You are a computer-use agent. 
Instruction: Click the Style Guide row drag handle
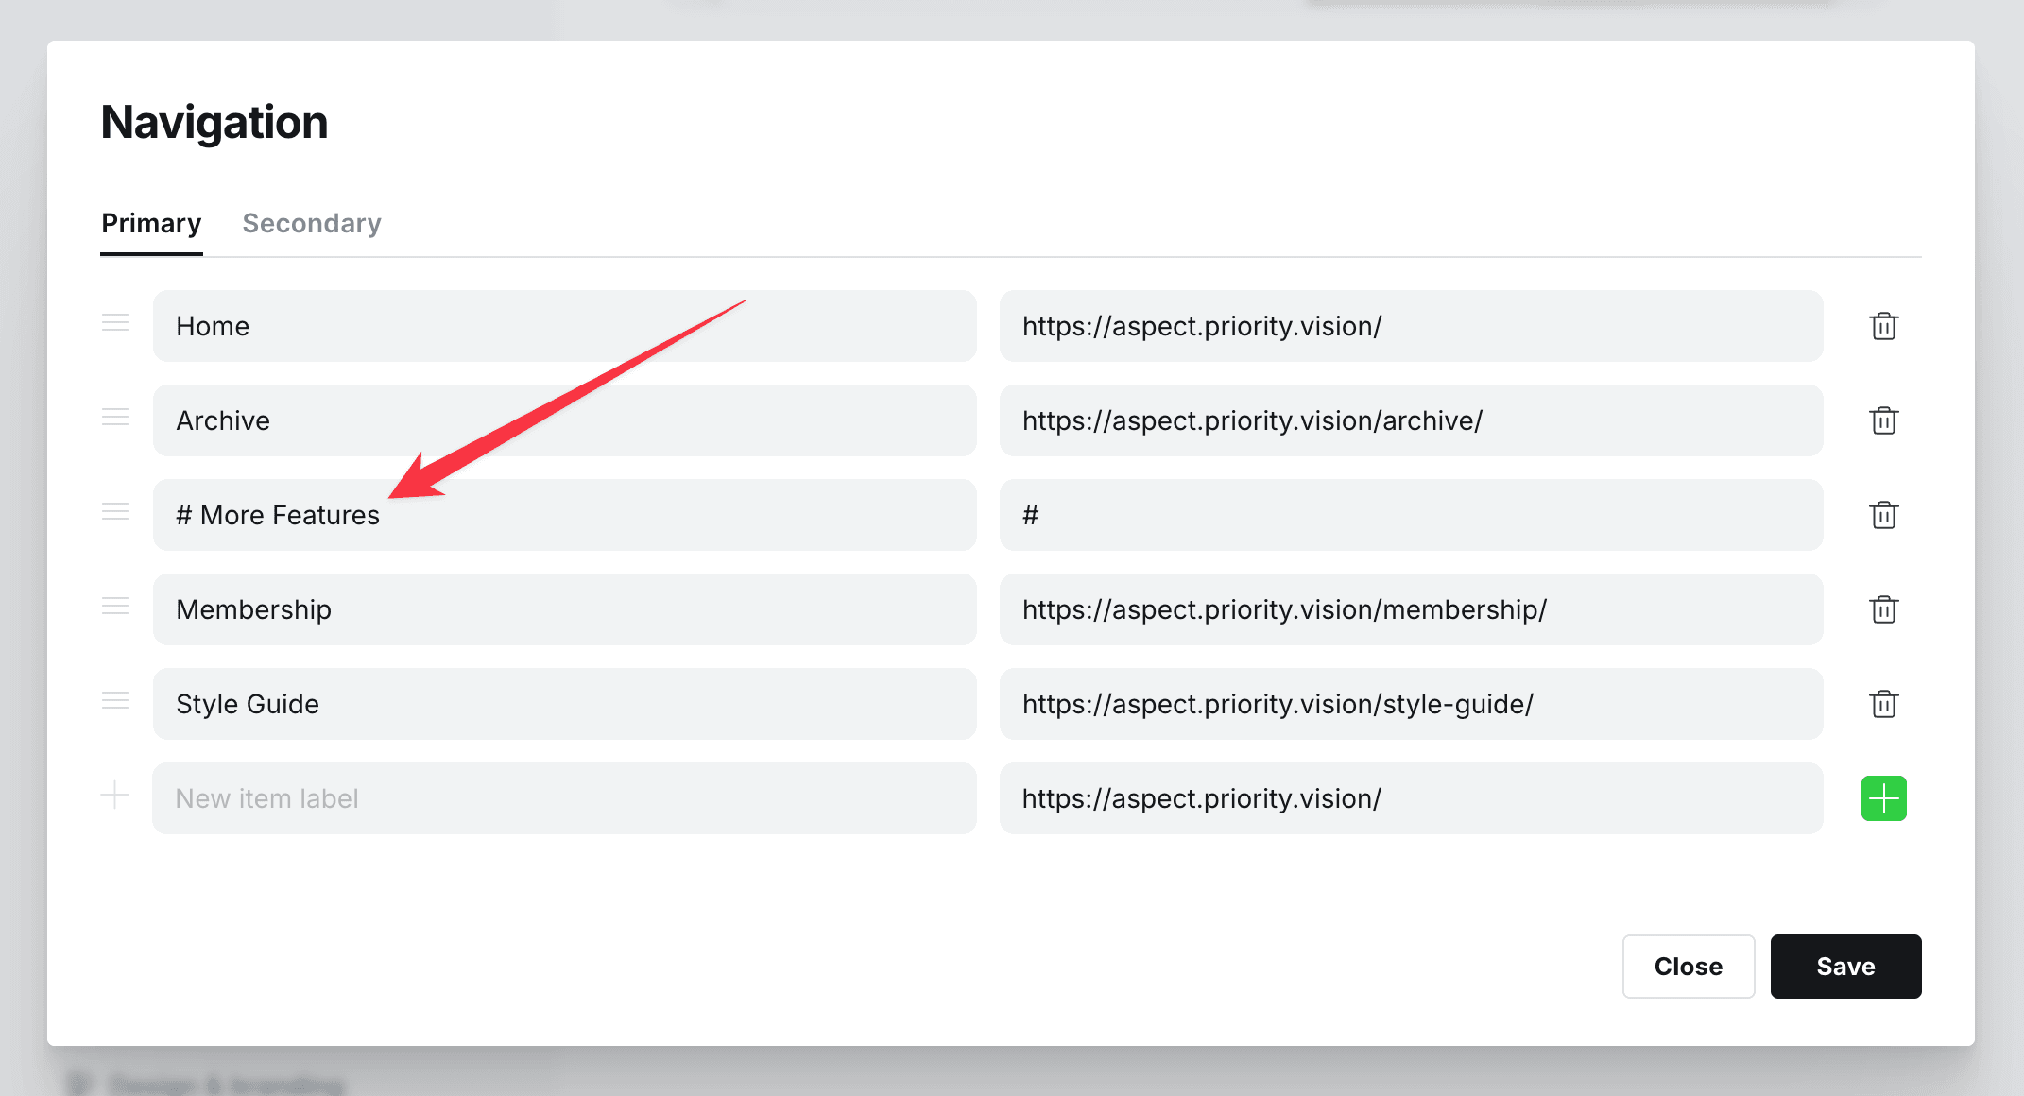[115, 701]
